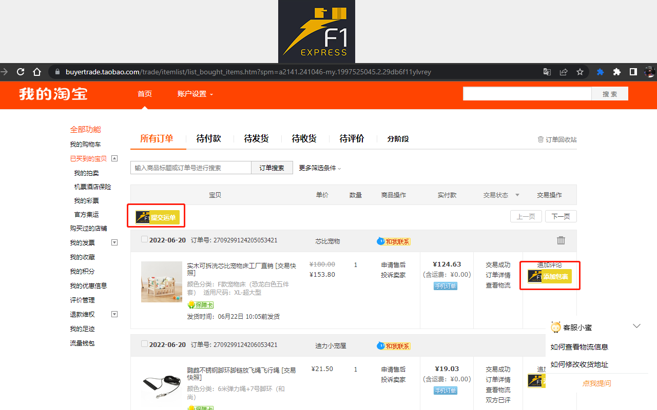The height and width of the screenshot is (410, 657).
Task: Click the 搜索 button in the header
Action: point(610,94)
